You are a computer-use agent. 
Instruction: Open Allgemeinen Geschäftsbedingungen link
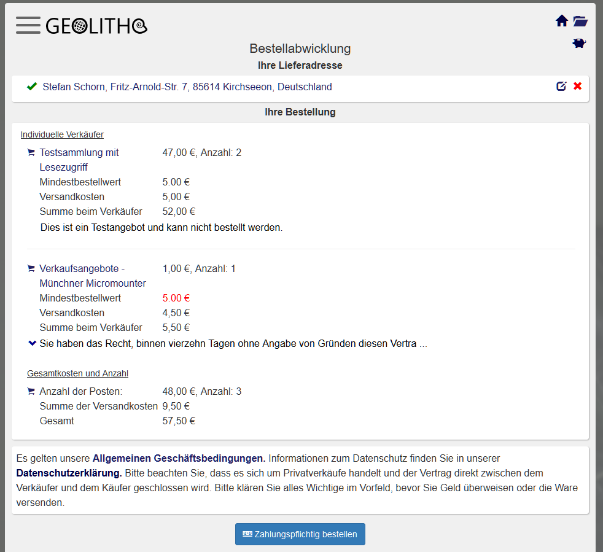[x=179, y=458]
